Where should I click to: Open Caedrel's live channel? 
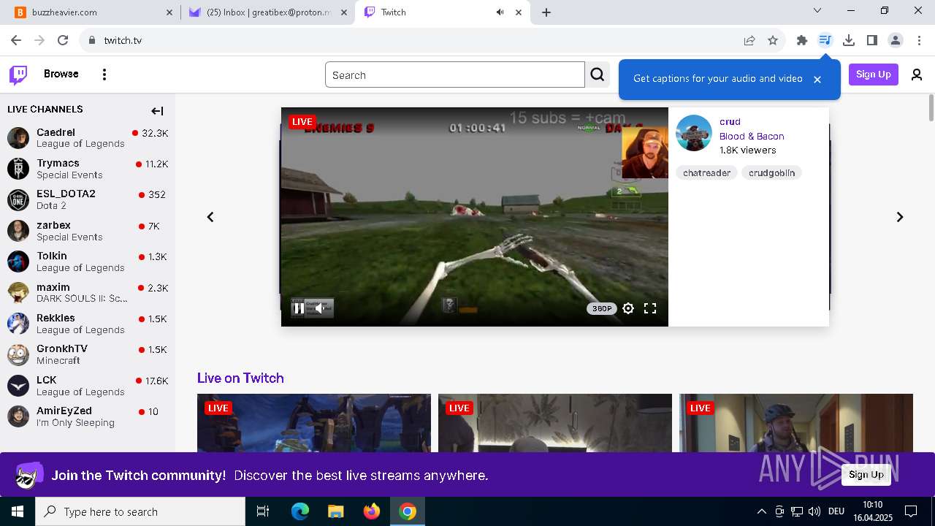tap(88, 137)
